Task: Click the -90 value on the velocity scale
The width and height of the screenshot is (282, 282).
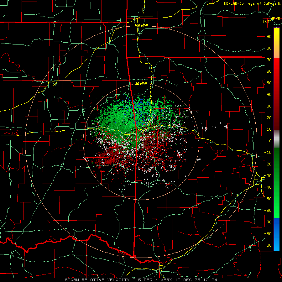Action: tap(268, 245)
